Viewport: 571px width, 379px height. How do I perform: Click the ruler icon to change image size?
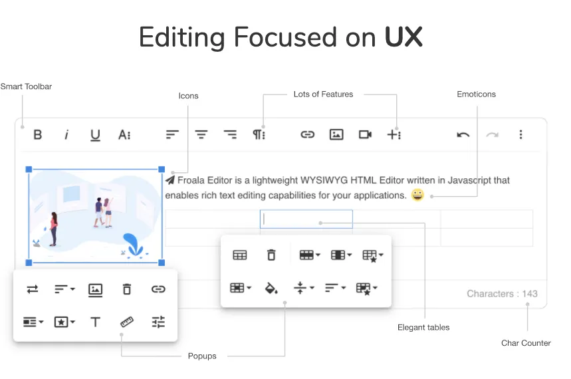[127, 322]
